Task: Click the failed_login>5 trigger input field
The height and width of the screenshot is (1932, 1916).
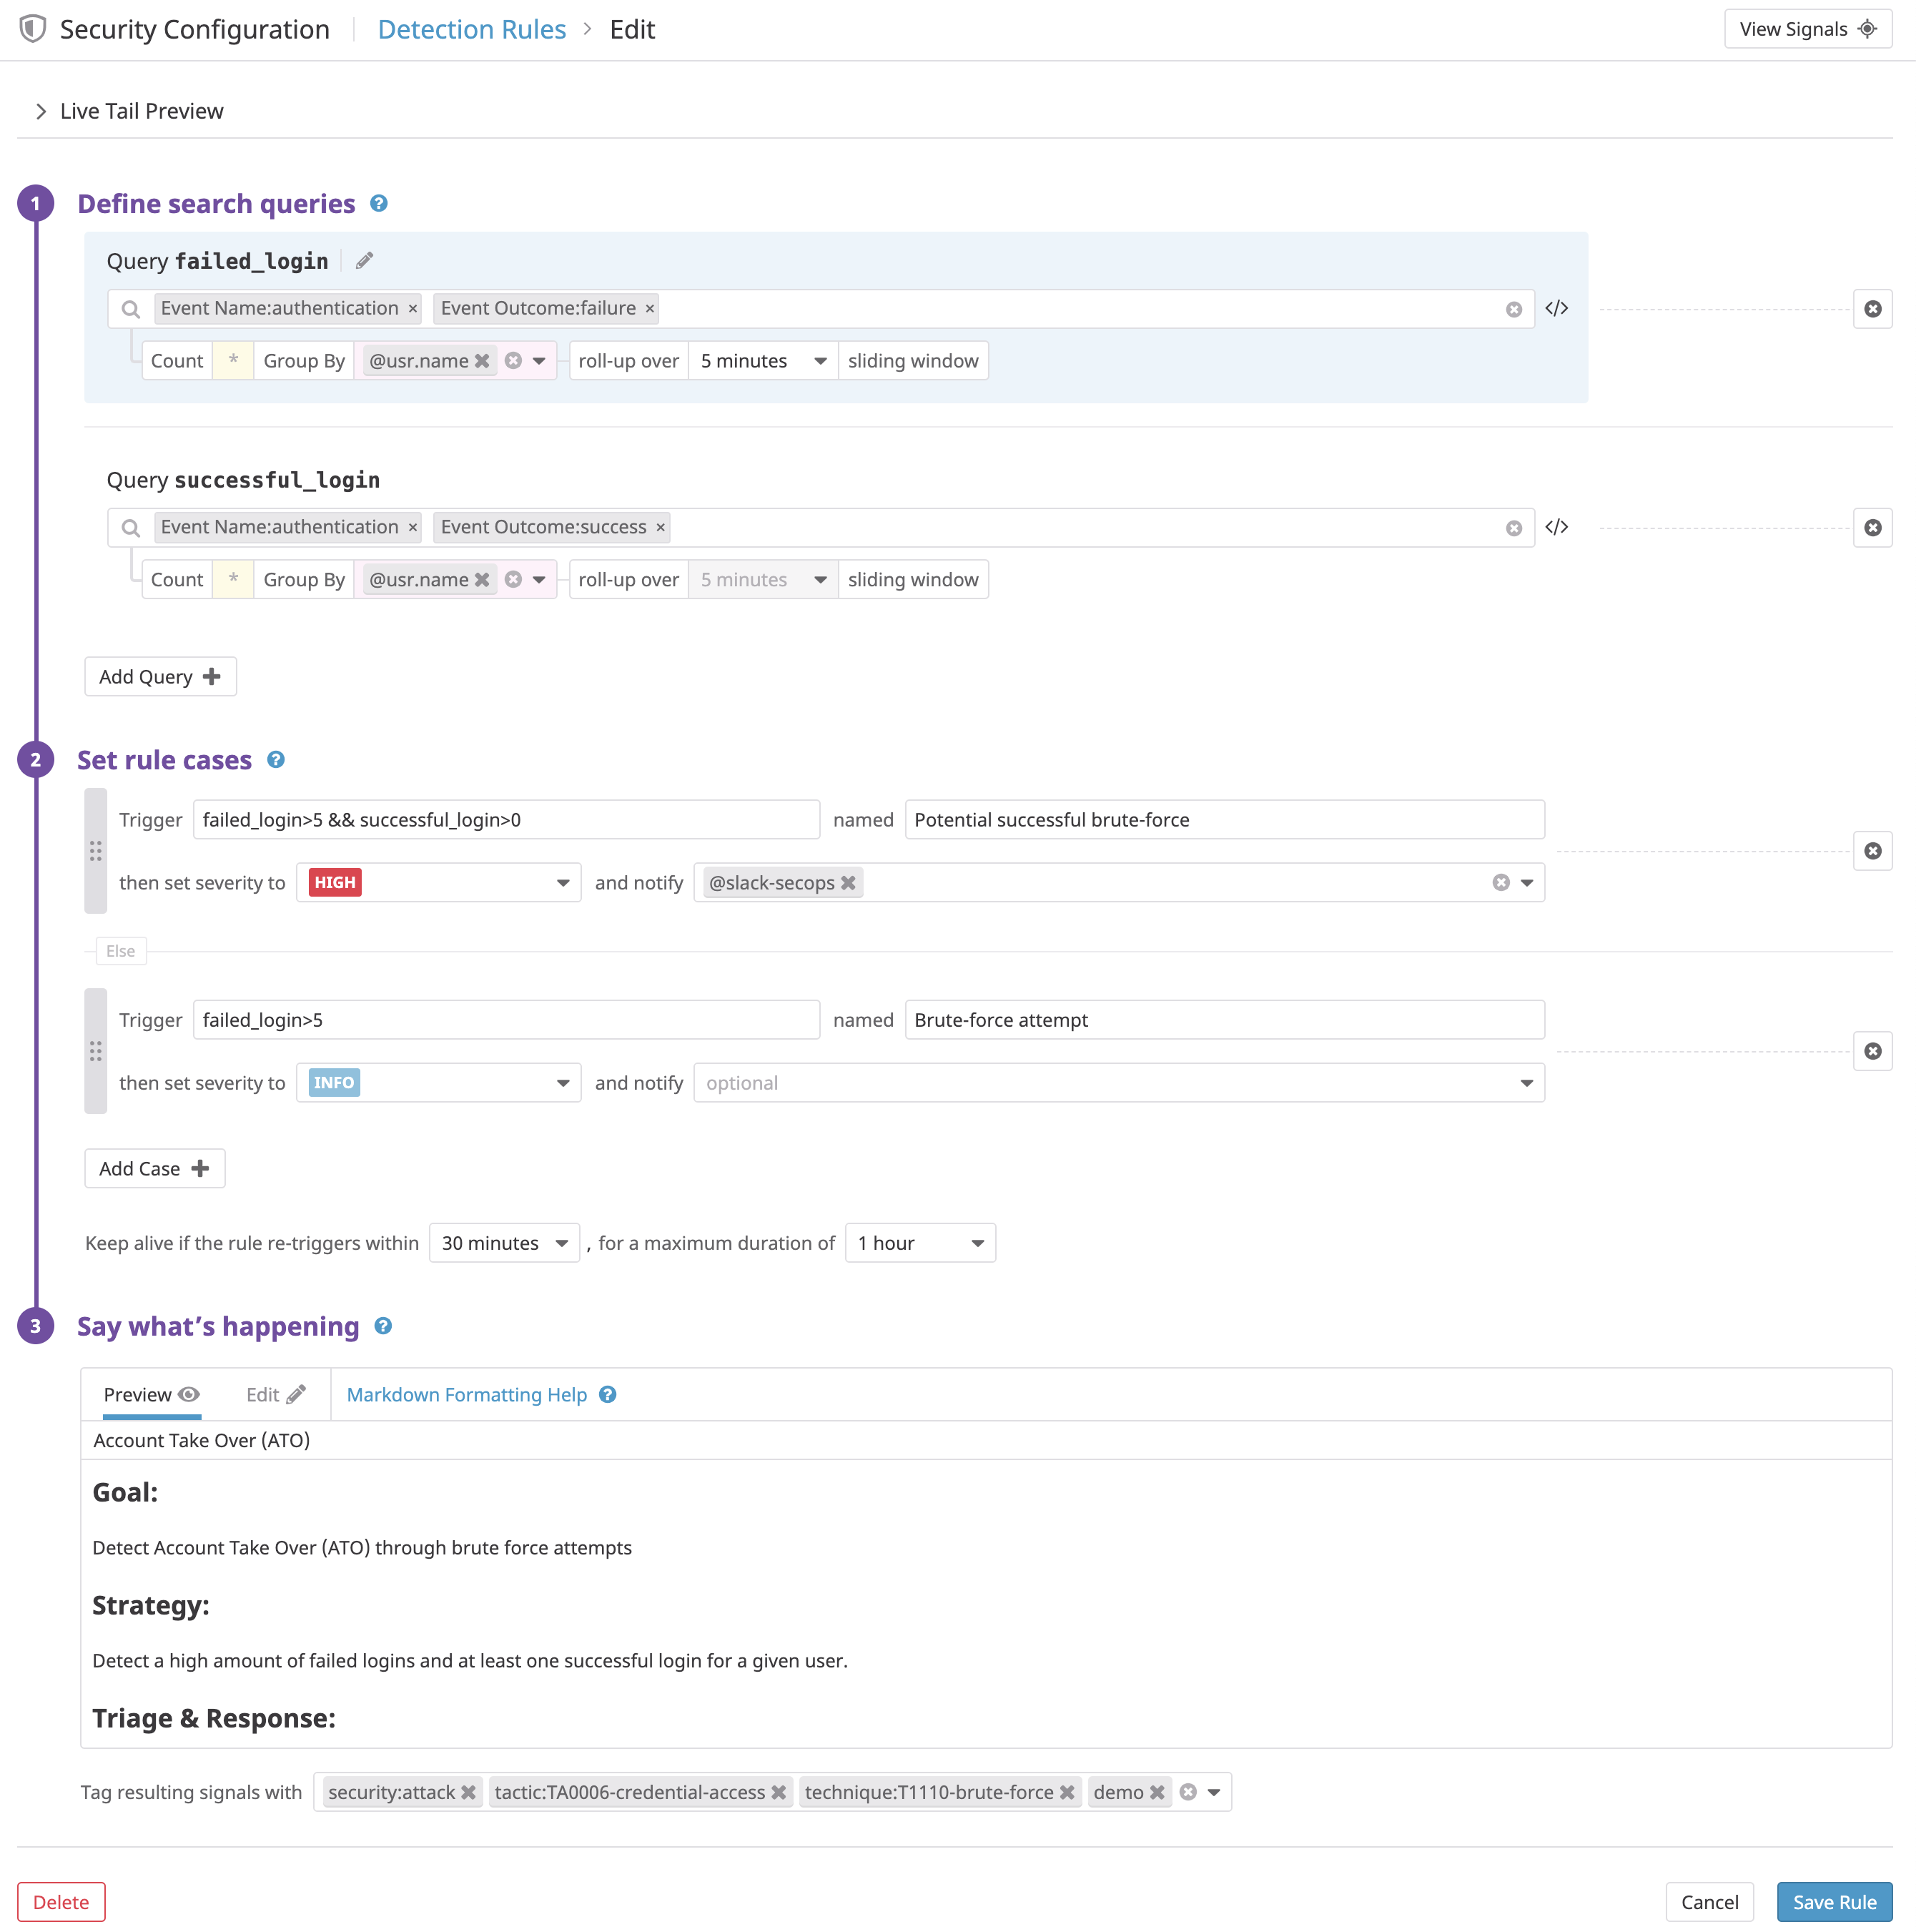Action: (506, 1019)
